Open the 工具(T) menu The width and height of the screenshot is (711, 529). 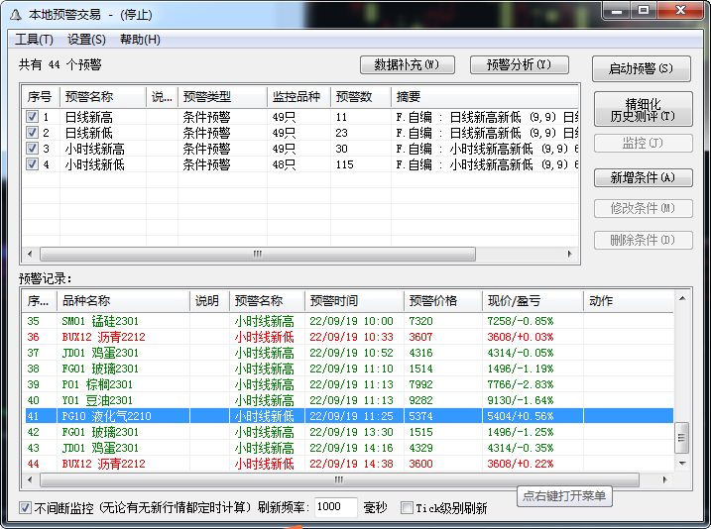point(34,40)
